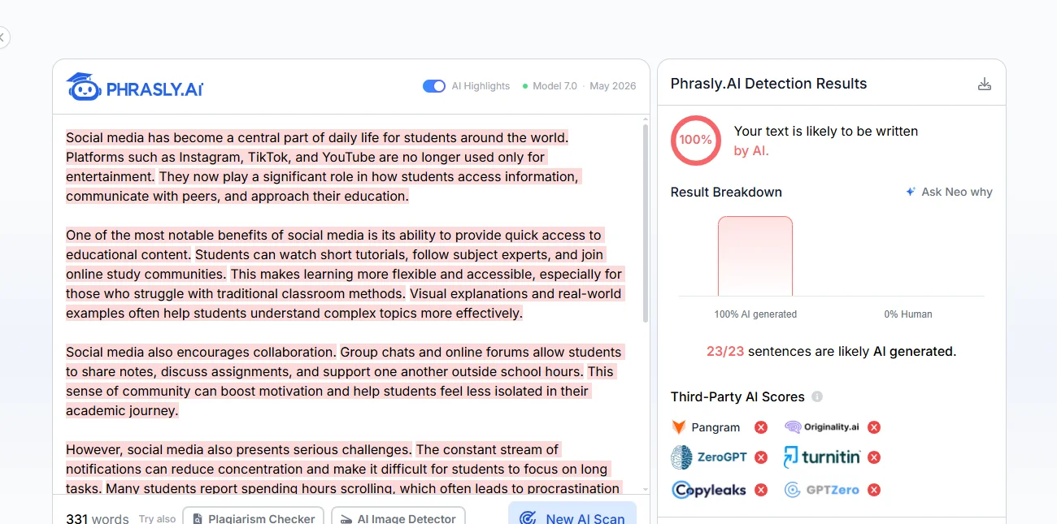Viewport: 1057px width, 524px height.
Task: Click the red X beside Pangram
Action: click(x=761, y=427)
